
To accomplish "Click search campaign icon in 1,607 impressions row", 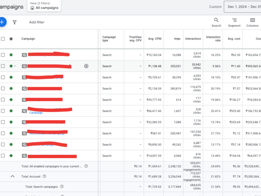I will (24, 111).
